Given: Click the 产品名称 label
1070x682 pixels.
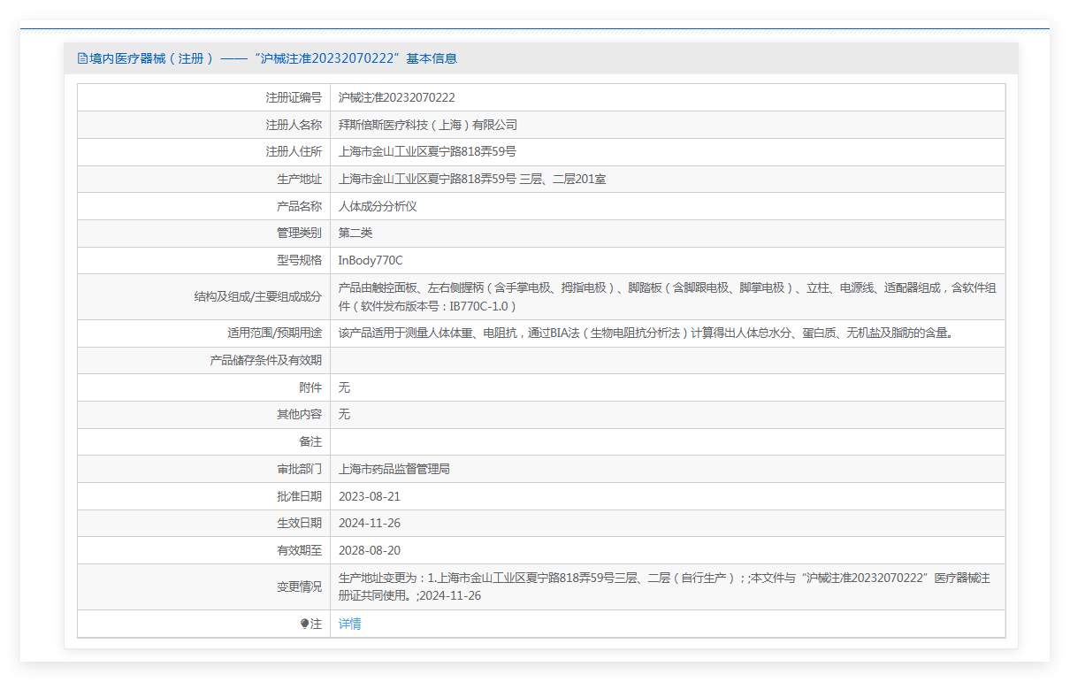Looking at the screenshot, I should tap(299, 206).
